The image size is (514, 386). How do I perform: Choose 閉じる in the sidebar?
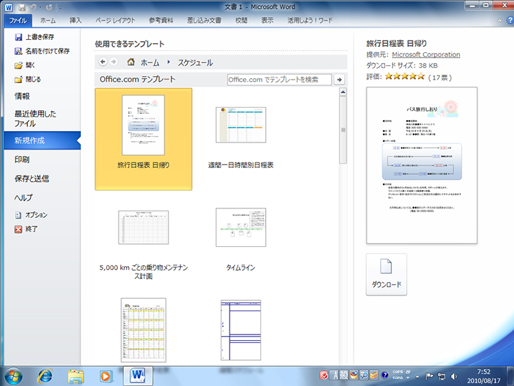pyautogui.click(x=28, y=80)
